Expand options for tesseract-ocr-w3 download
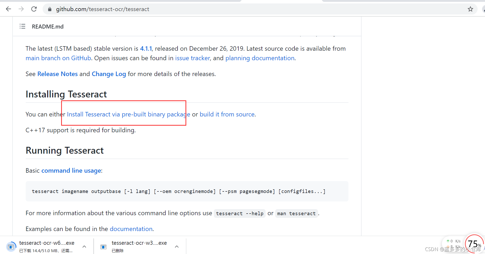485x254 pixels. (x=177, y=247)
